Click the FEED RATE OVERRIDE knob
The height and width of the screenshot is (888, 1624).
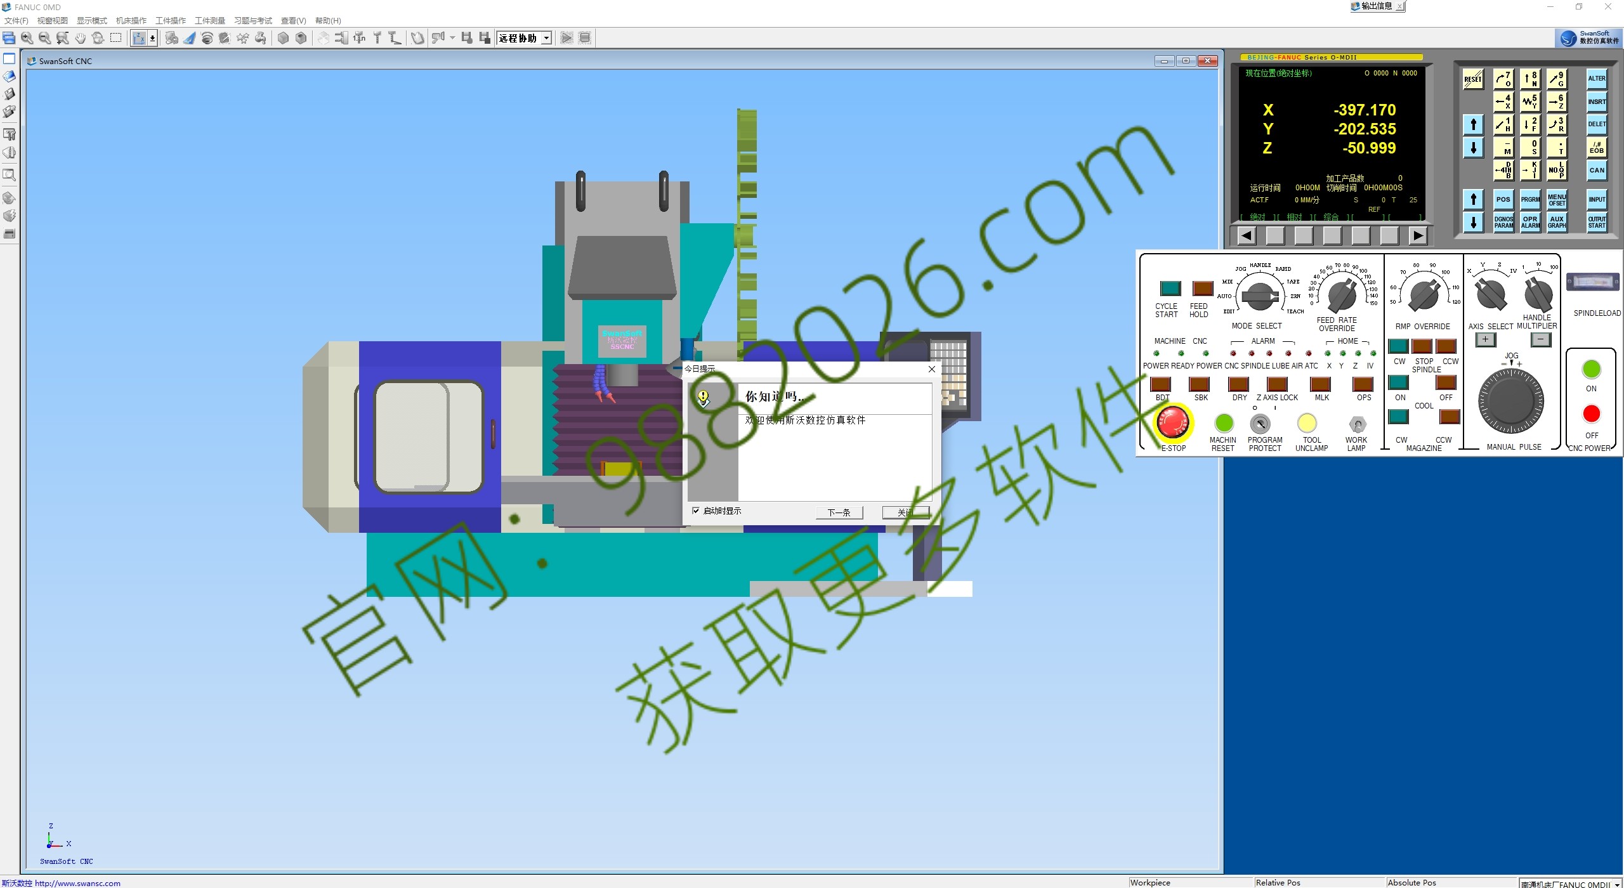coord(1342,296)
